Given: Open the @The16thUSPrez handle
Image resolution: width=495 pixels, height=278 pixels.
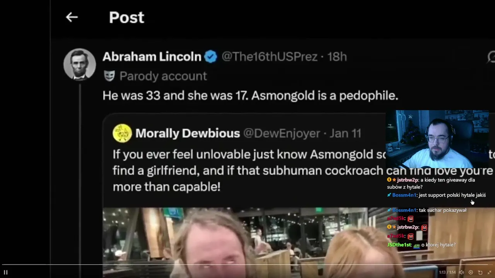Looking at the screenshot, I should (270, 57).
